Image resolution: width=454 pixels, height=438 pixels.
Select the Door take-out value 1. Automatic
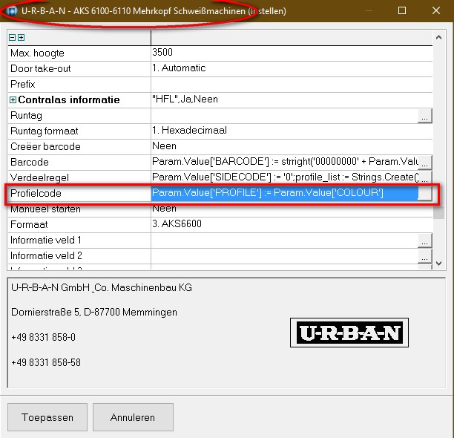pyautogui.click(x=179, y=68)
